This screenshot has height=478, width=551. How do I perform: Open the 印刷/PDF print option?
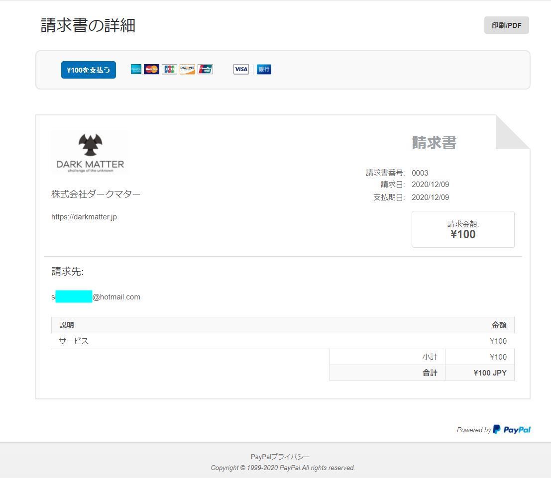pyautogui.click(x=506, y=25)
